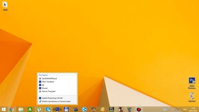Viewport: 199px width, 112px height.
Task: Launch Google Chrome from taskbar
Action: [12, 109]
